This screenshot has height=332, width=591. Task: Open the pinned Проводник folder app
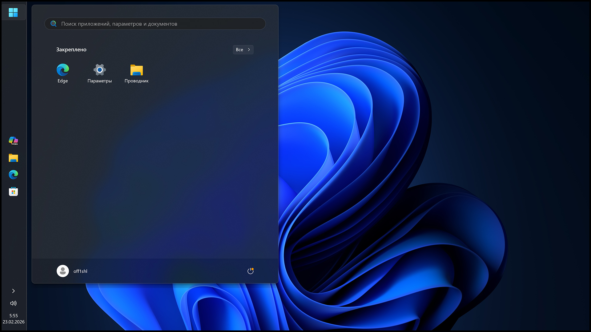136,73
